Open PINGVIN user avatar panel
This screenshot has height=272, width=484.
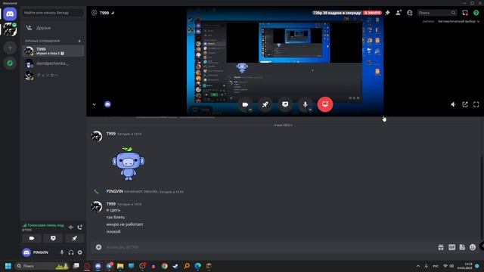[26, 252]
